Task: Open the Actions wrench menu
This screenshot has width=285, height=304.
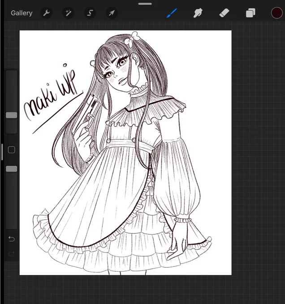Action: coord(47,13)
